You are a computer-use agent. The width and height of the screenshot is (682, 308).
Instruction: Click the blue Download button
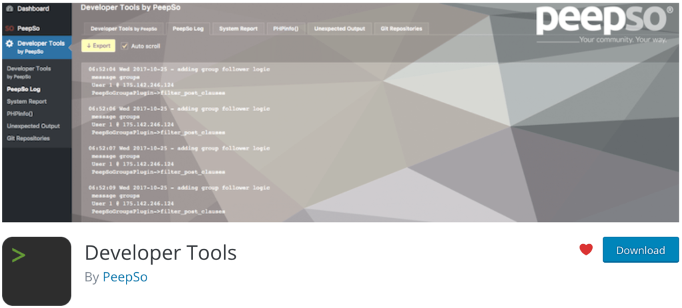641,249
